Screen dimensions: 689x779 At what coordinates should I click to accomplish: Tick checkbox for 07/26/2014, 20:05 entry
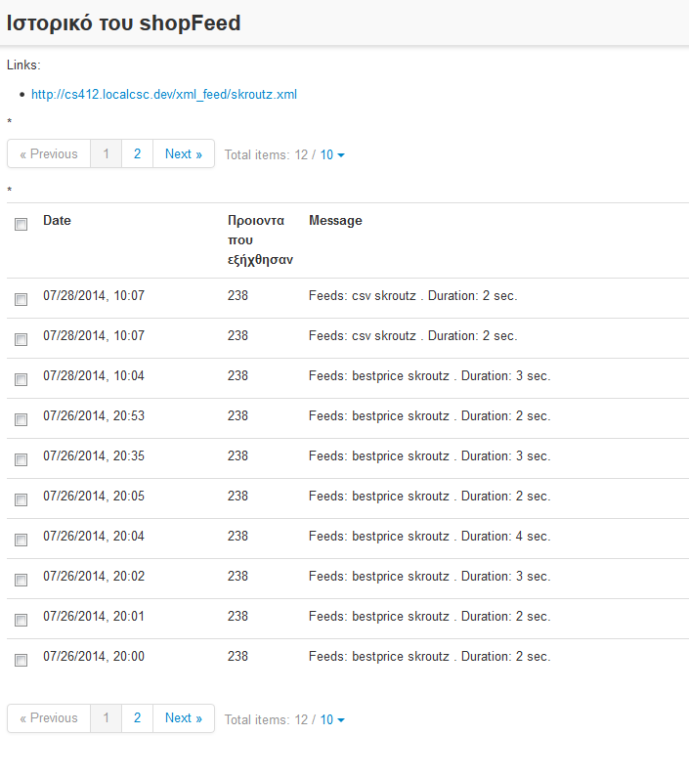tap(21, 500)
